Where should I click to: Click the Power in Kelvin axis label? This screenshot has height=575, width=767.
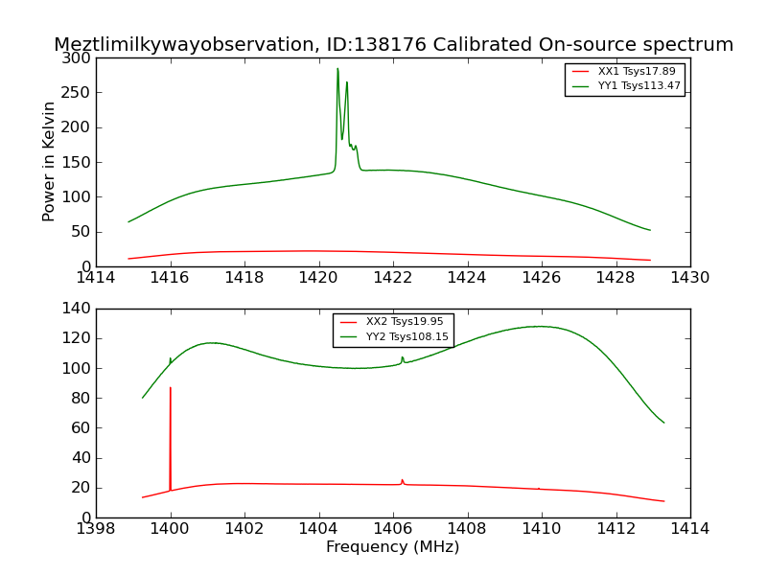pos(48,162)
